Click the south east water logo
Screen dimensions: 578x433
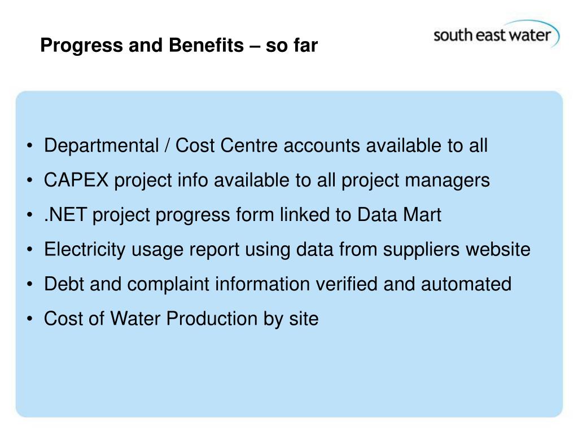tap(496, 34)
